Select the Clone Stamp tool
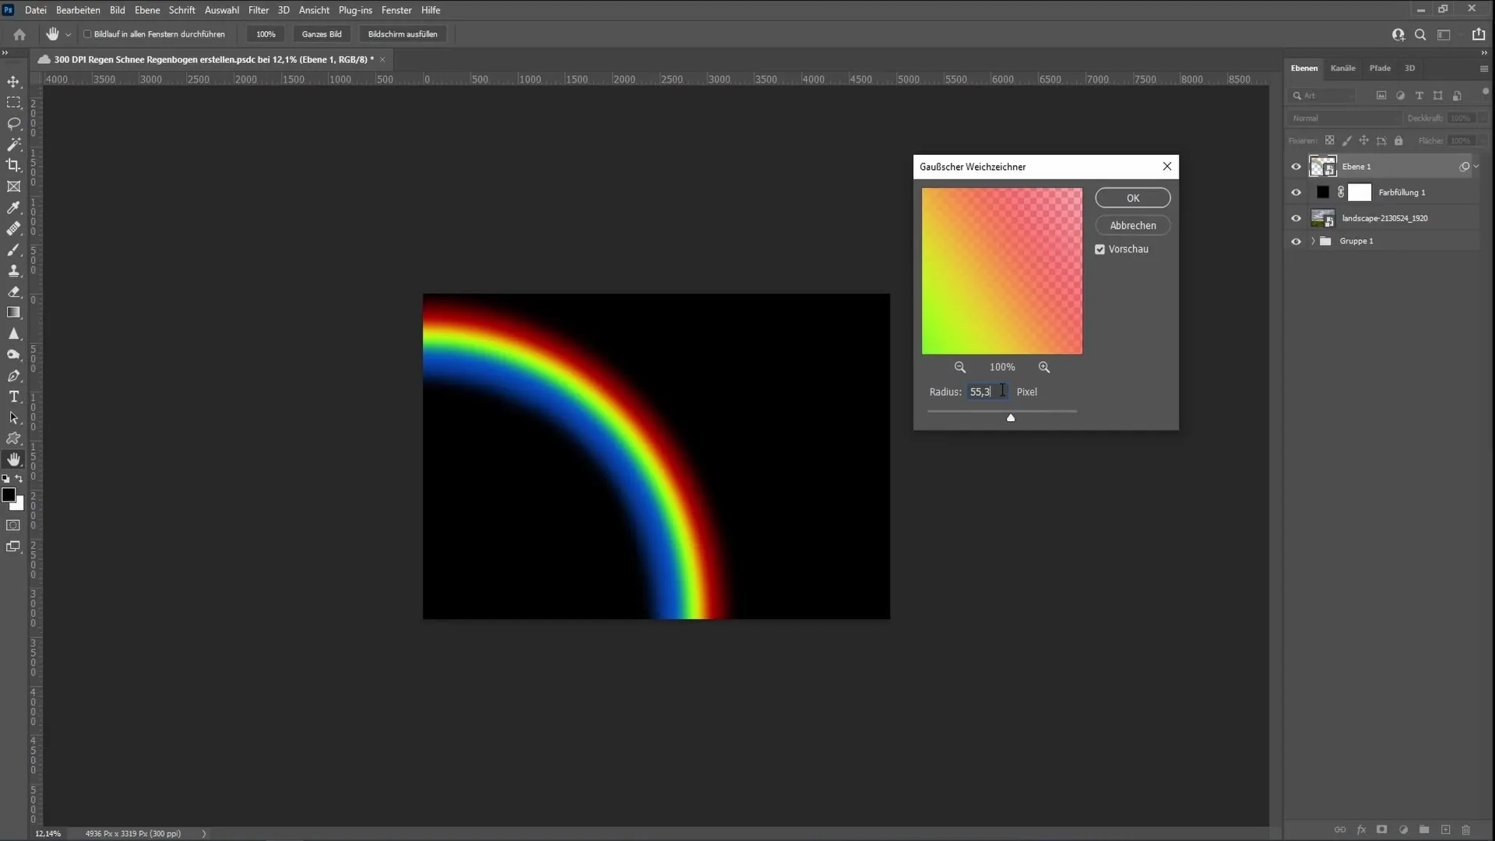This screenshot has height=841, width=1495. click(13, 270)
